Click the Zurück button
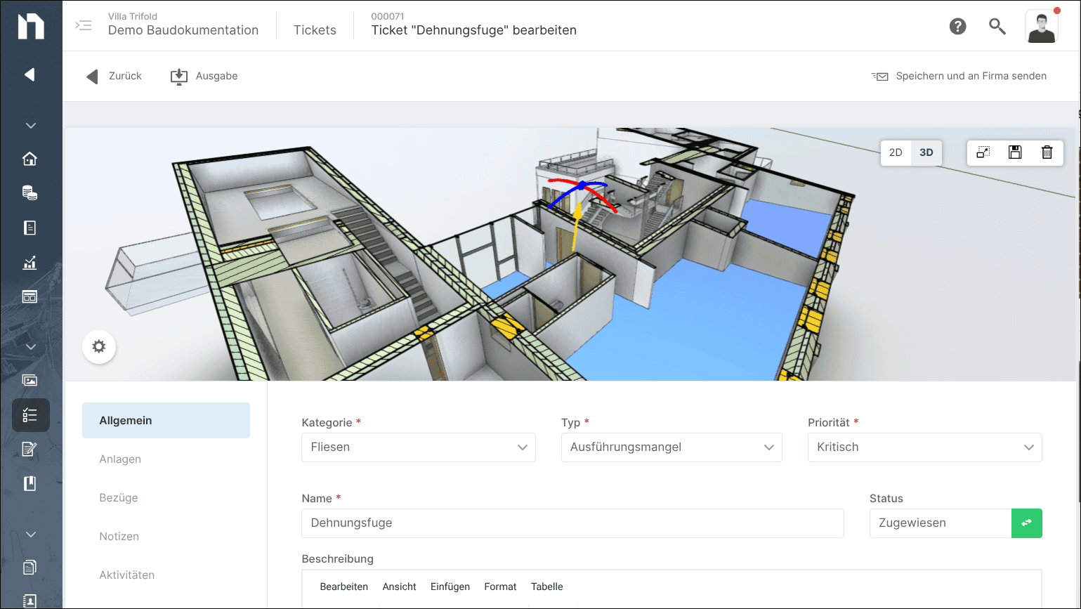The height and width of the screenshot is (609, 1081). coord(113,76)
